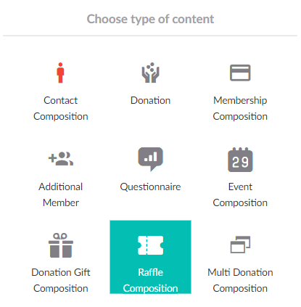Image resolution: width=301 pixels, height=307 pixels.
Task: Choose the Additional Member label
Action: pyautogui.click(x=61, y=195)
